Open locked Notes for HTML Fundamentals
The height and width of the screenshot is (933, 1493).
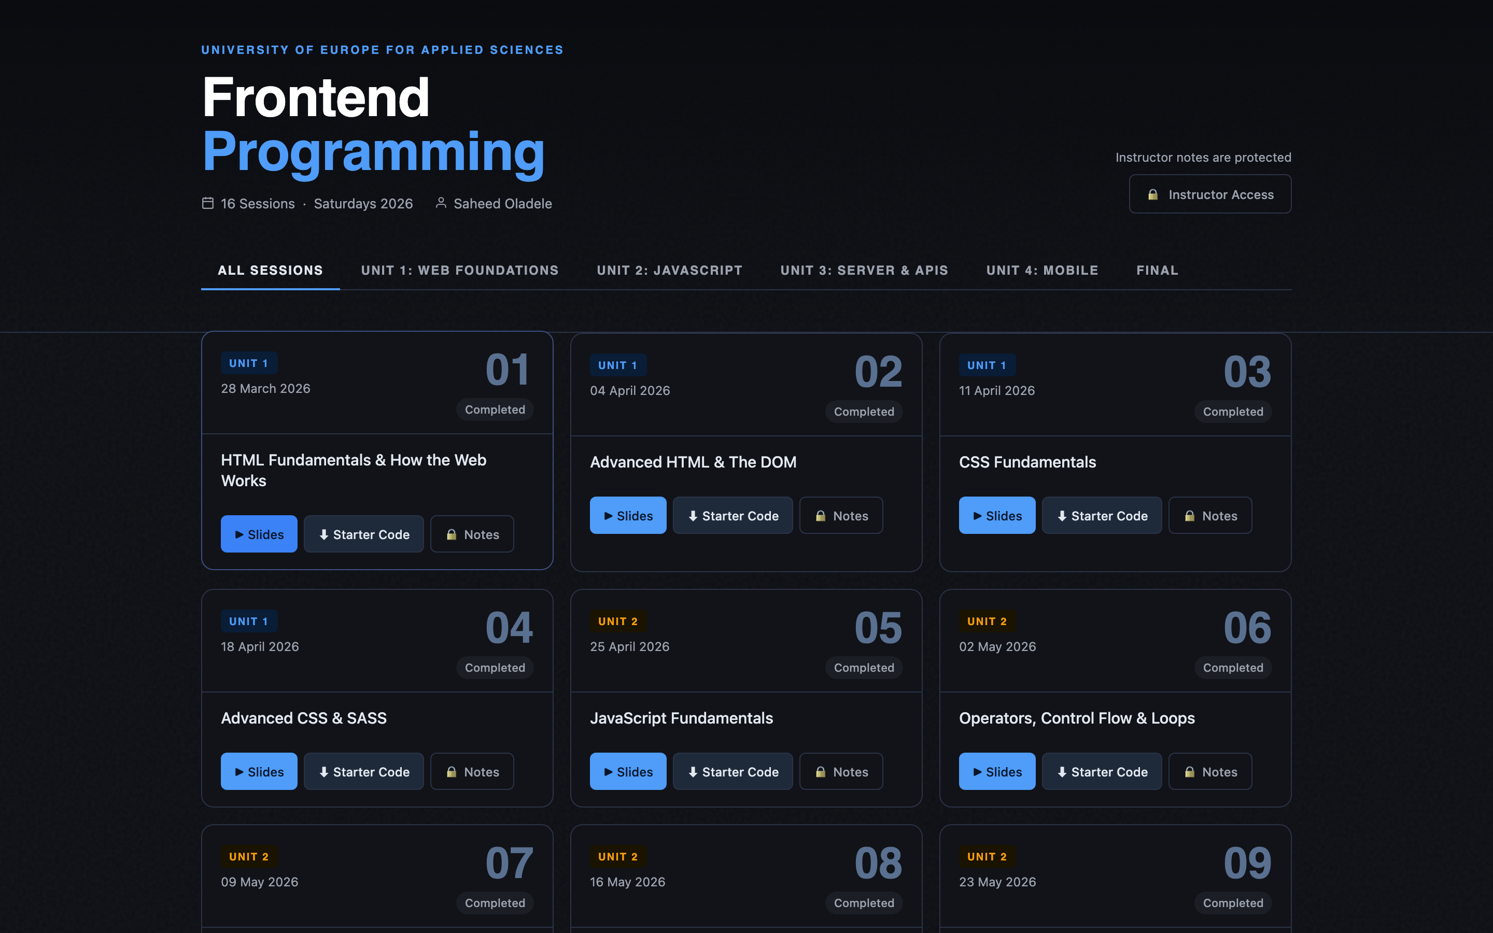472,534
